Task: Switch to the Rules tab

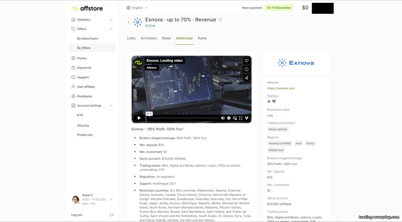Action: pyautogui.click(x=202, y=38)
